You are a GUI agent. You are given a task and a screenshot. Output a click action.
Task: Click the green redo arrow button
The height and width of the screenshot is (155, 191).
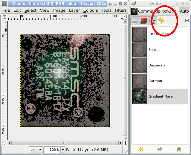tap(160, 149)
